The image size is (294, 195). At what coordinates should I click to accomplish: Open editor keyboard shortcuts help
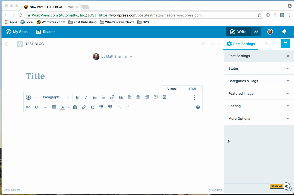tap(198, 107)
